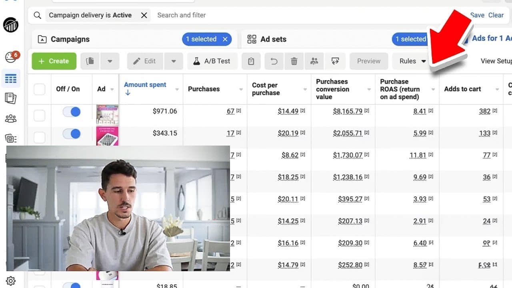Click the audience people icon in toolbar
This screenshot has height=288, width=512.
(x=314, y=61)
